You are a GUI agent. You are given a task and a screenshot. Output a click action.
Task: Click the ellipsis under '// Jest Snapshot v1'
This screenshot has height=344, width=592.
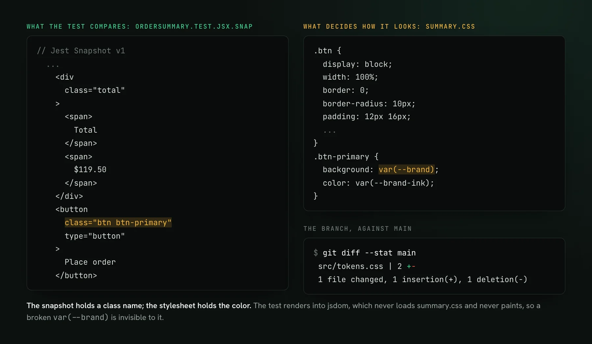coord(53,66)
